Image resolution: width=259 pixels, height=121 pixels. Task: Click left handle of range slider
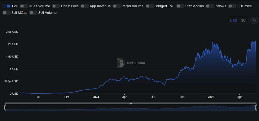pos(5,108)
